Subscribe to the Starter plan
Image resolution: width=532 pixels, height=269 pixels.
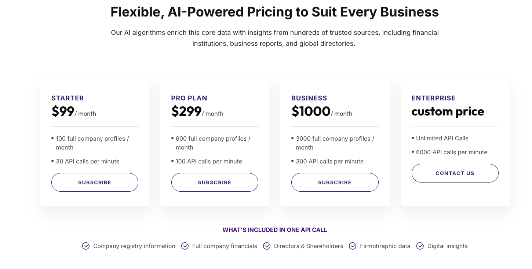coord(95,182)
